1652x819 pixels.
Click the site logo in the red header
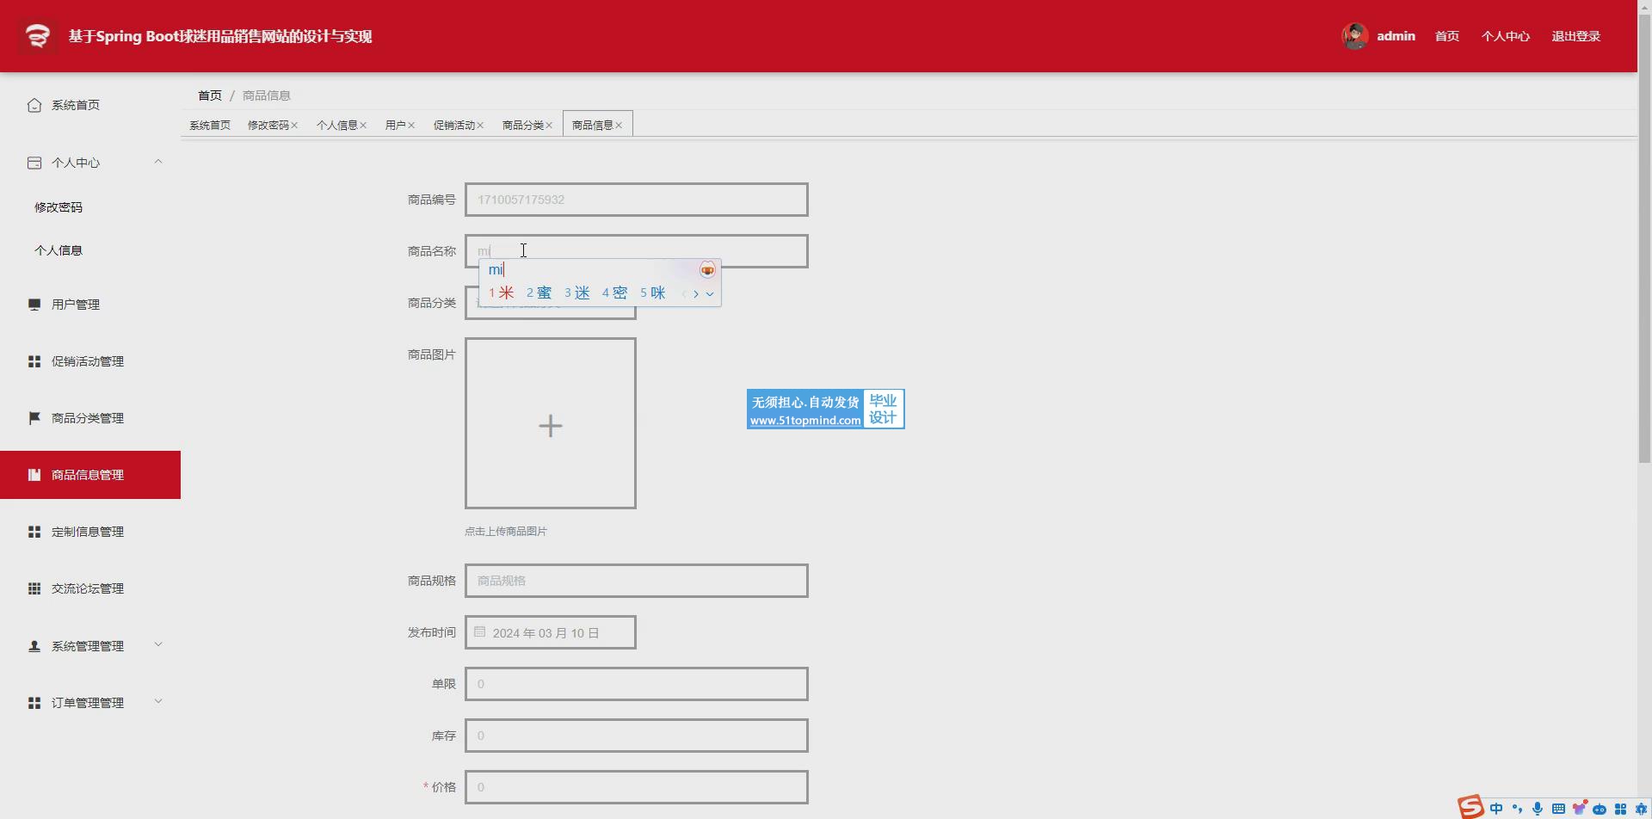tap(37, 36)
